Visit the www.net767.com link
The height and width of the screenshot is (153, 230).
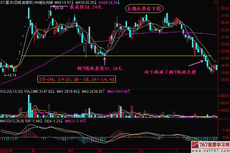point(214,151)
